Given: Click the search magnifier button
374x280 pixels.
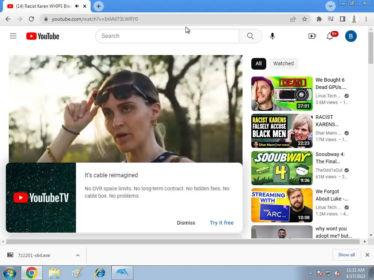Looking at the screenshot, I should 250,36.
